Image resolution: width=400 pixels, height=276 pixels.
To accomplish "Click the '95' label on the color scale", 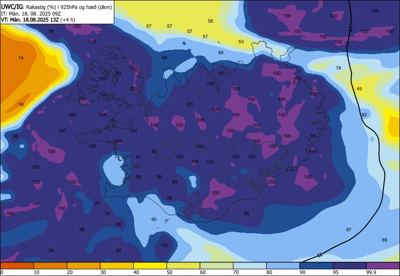I will click(x=336, y=272).
